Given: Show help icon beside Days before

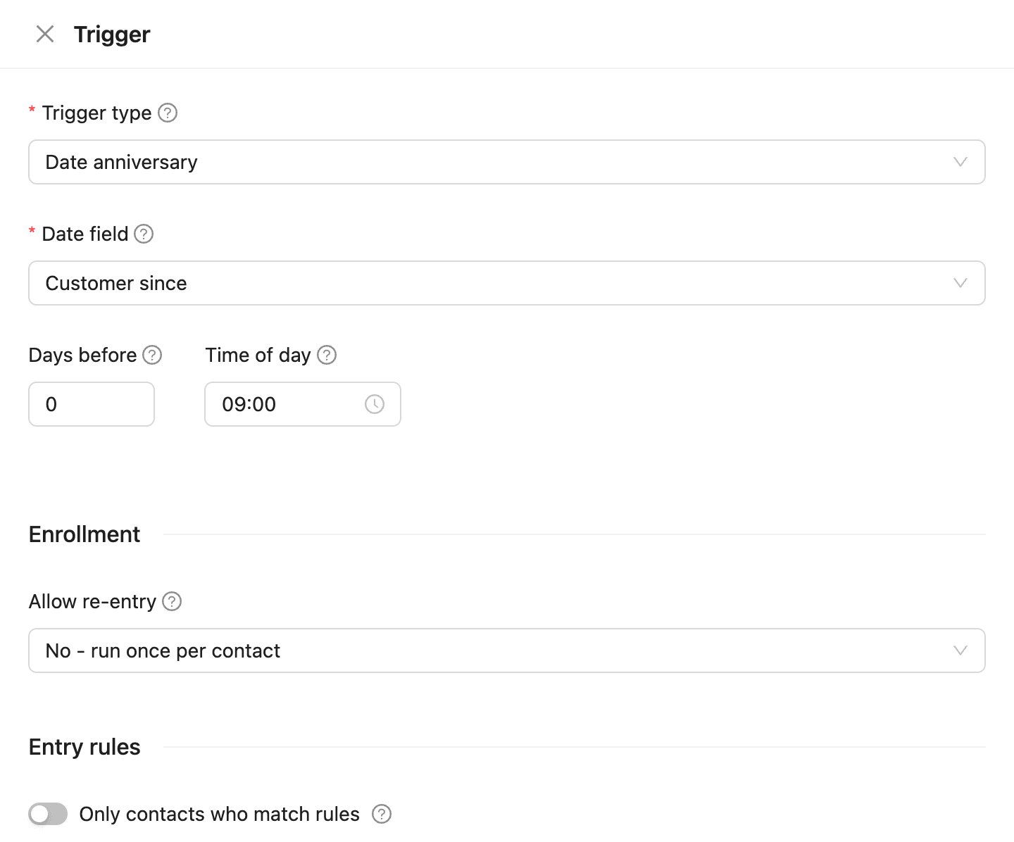Looking at the screenshot, I should pos(152,355).
